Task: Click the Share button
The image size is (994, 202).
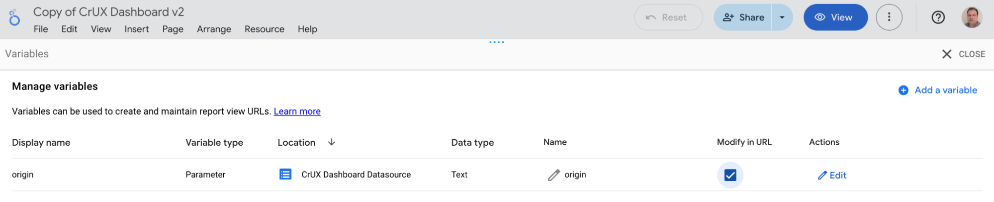Action: pyautogui.click(x=743, y=17)
